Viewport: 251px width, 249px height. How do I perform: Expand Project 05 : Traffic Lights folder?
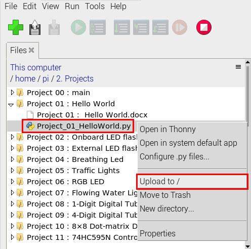[x=12, y=171]
